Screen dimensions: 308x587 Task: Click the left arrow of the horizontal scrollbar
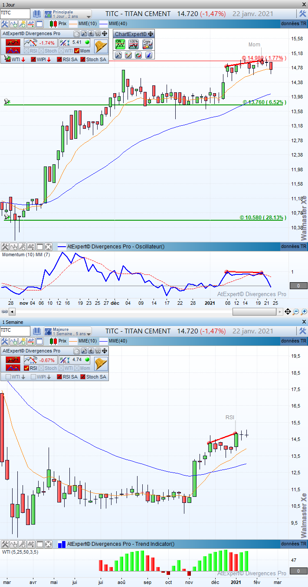(12, 312)
